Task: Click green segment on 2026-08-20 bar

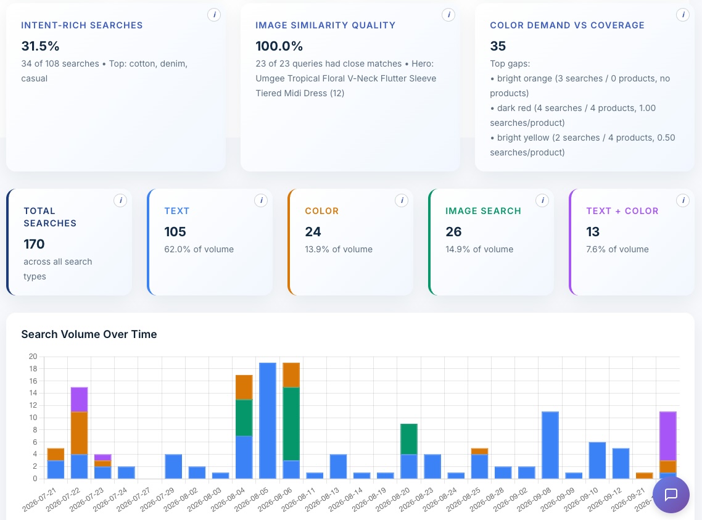Action: click(x=409, y=439)
